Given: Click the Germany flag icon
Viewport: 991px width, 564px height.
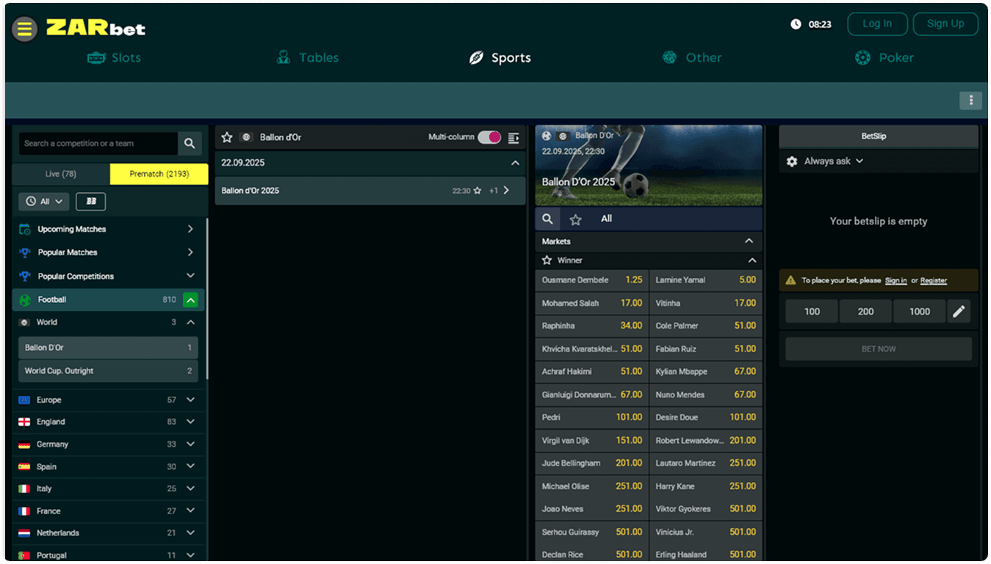Looking at the screenshot, I should coord(24,444).
